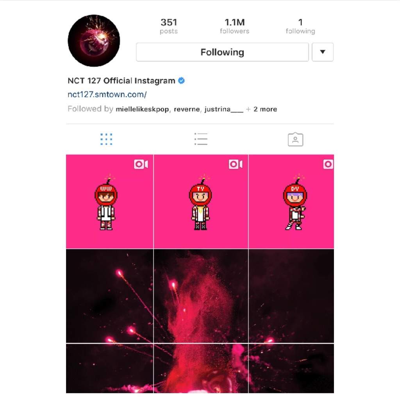View the 351 posts count
The width and height of the screenshot is (400, 398).
pyautogui.click(x=169, y=26)
